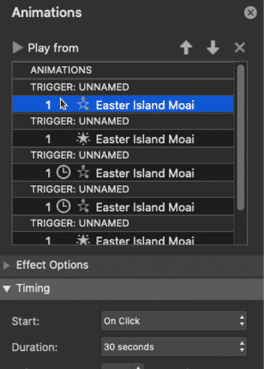This screenshot has height=369, width=264.
Task: Close the Animations pane
Action: pos(251,13)
